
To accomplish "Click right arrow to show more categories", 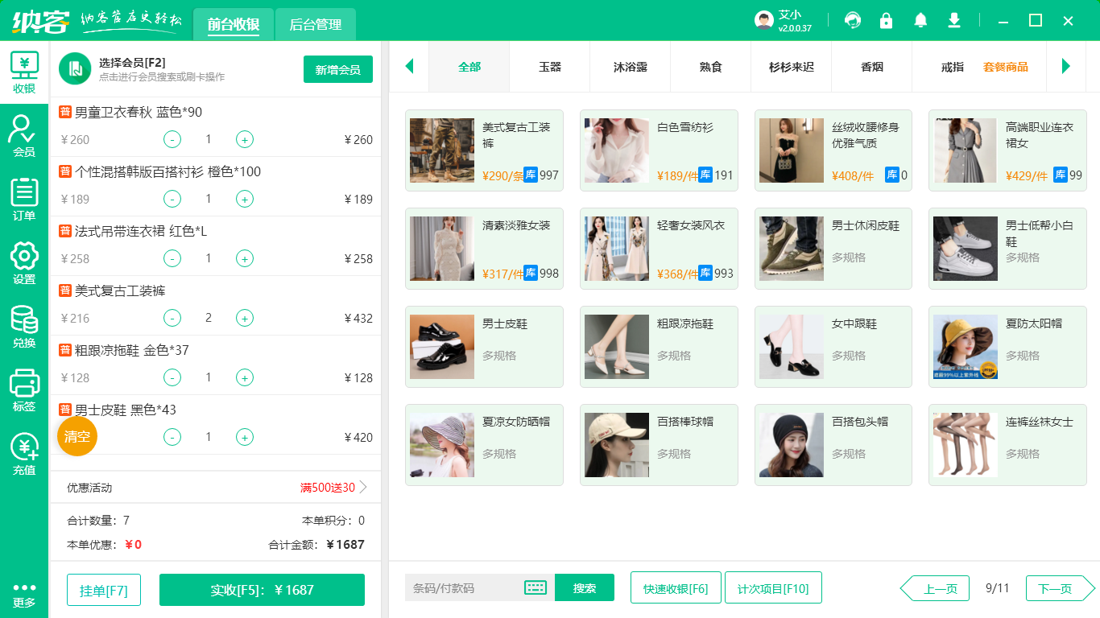I will [1067, 67].
